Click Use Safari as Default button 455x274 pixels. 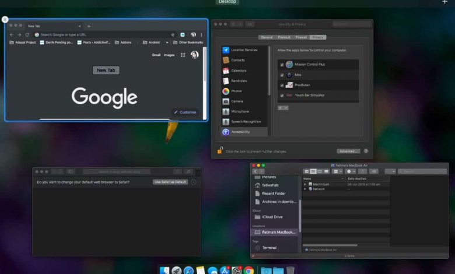[170, 182]
